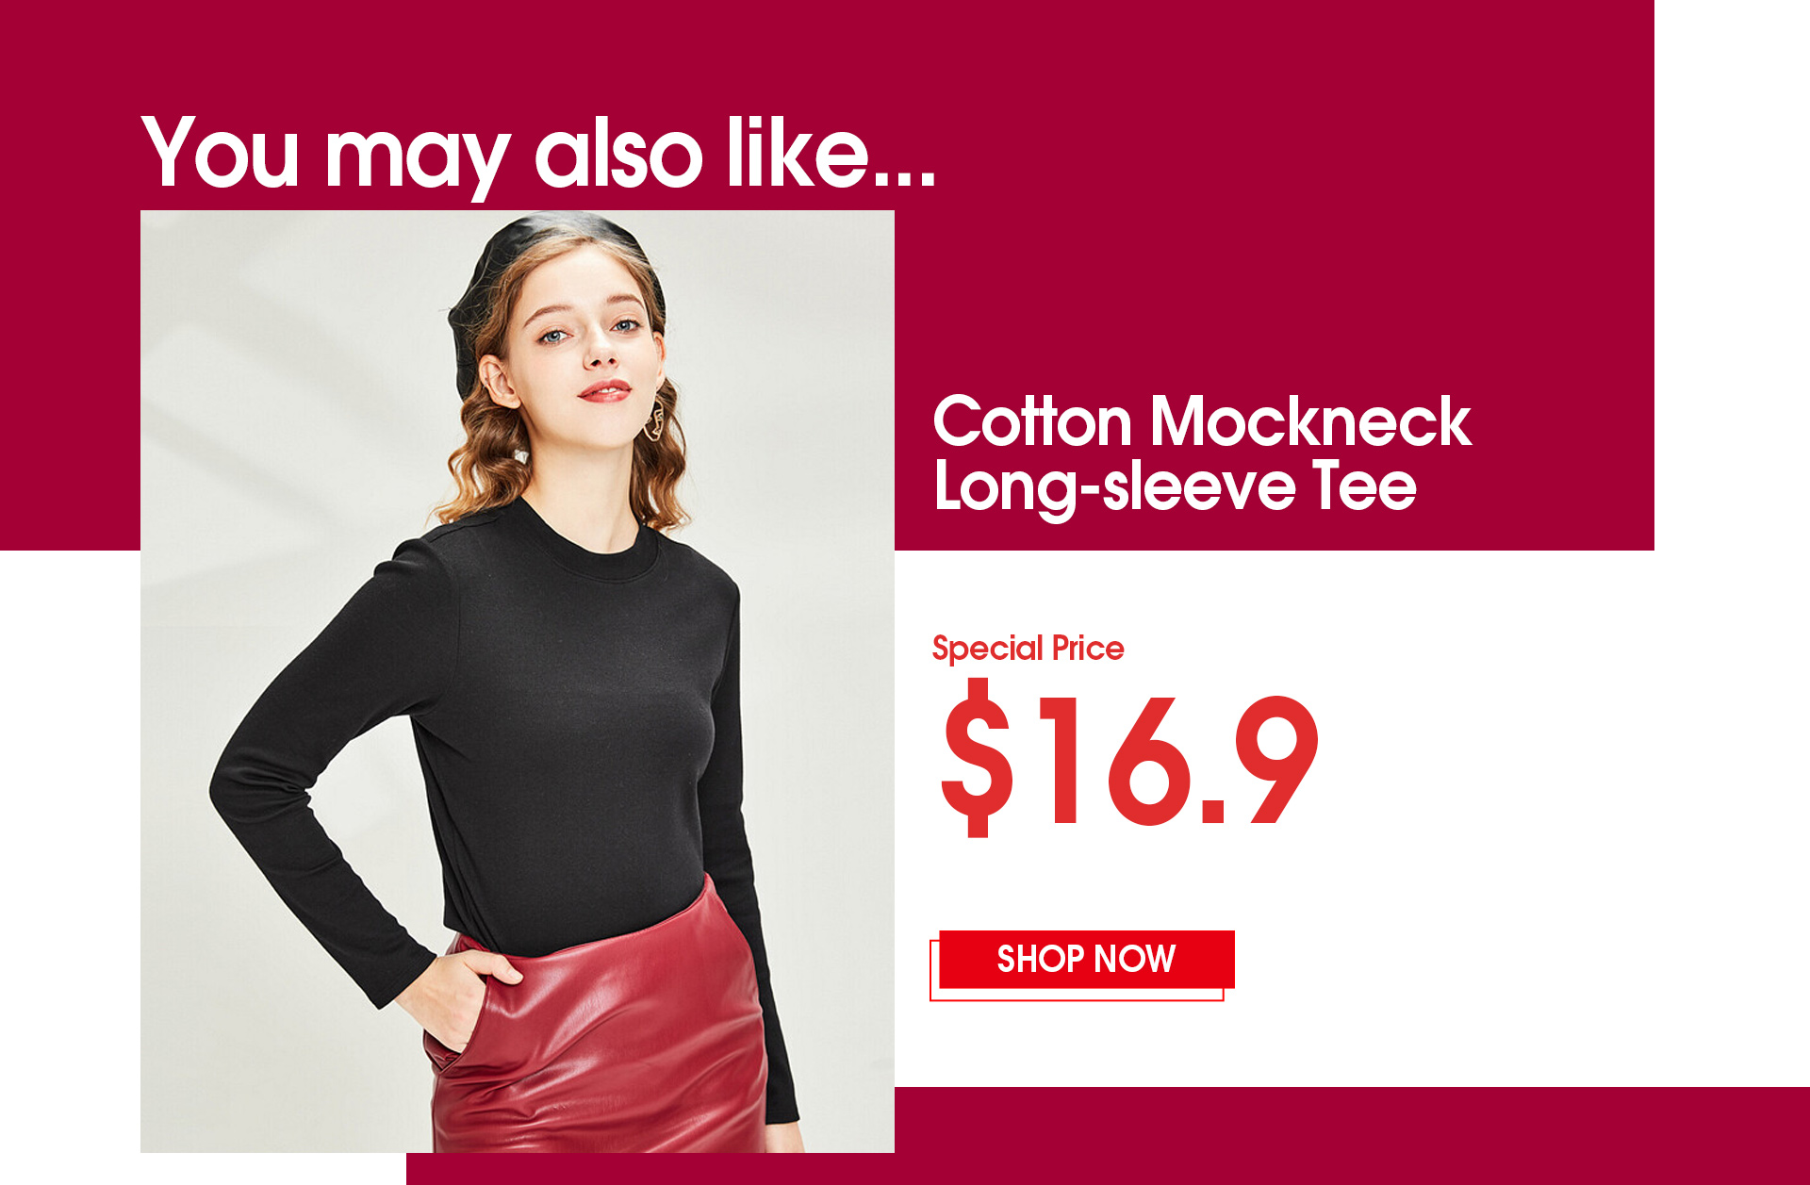Click the word 'Tee' in the title
The height and width of the screenshot is (1185, 1810).
[x=1364, y=486]
